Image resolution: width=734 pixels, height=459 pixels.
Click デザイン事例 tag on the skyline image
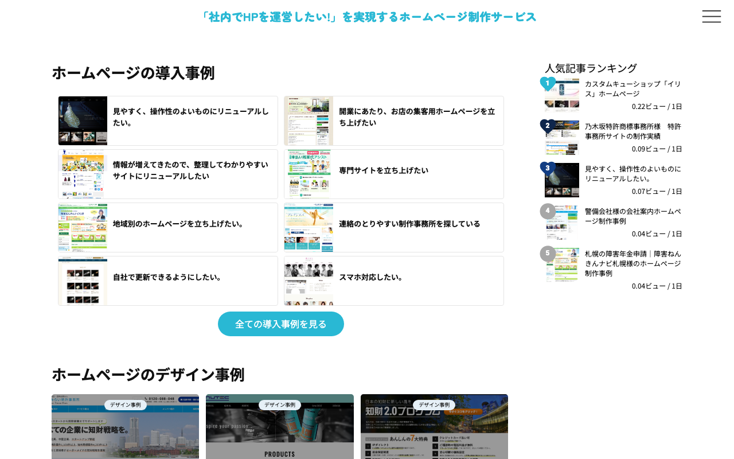tap(126, 405)
